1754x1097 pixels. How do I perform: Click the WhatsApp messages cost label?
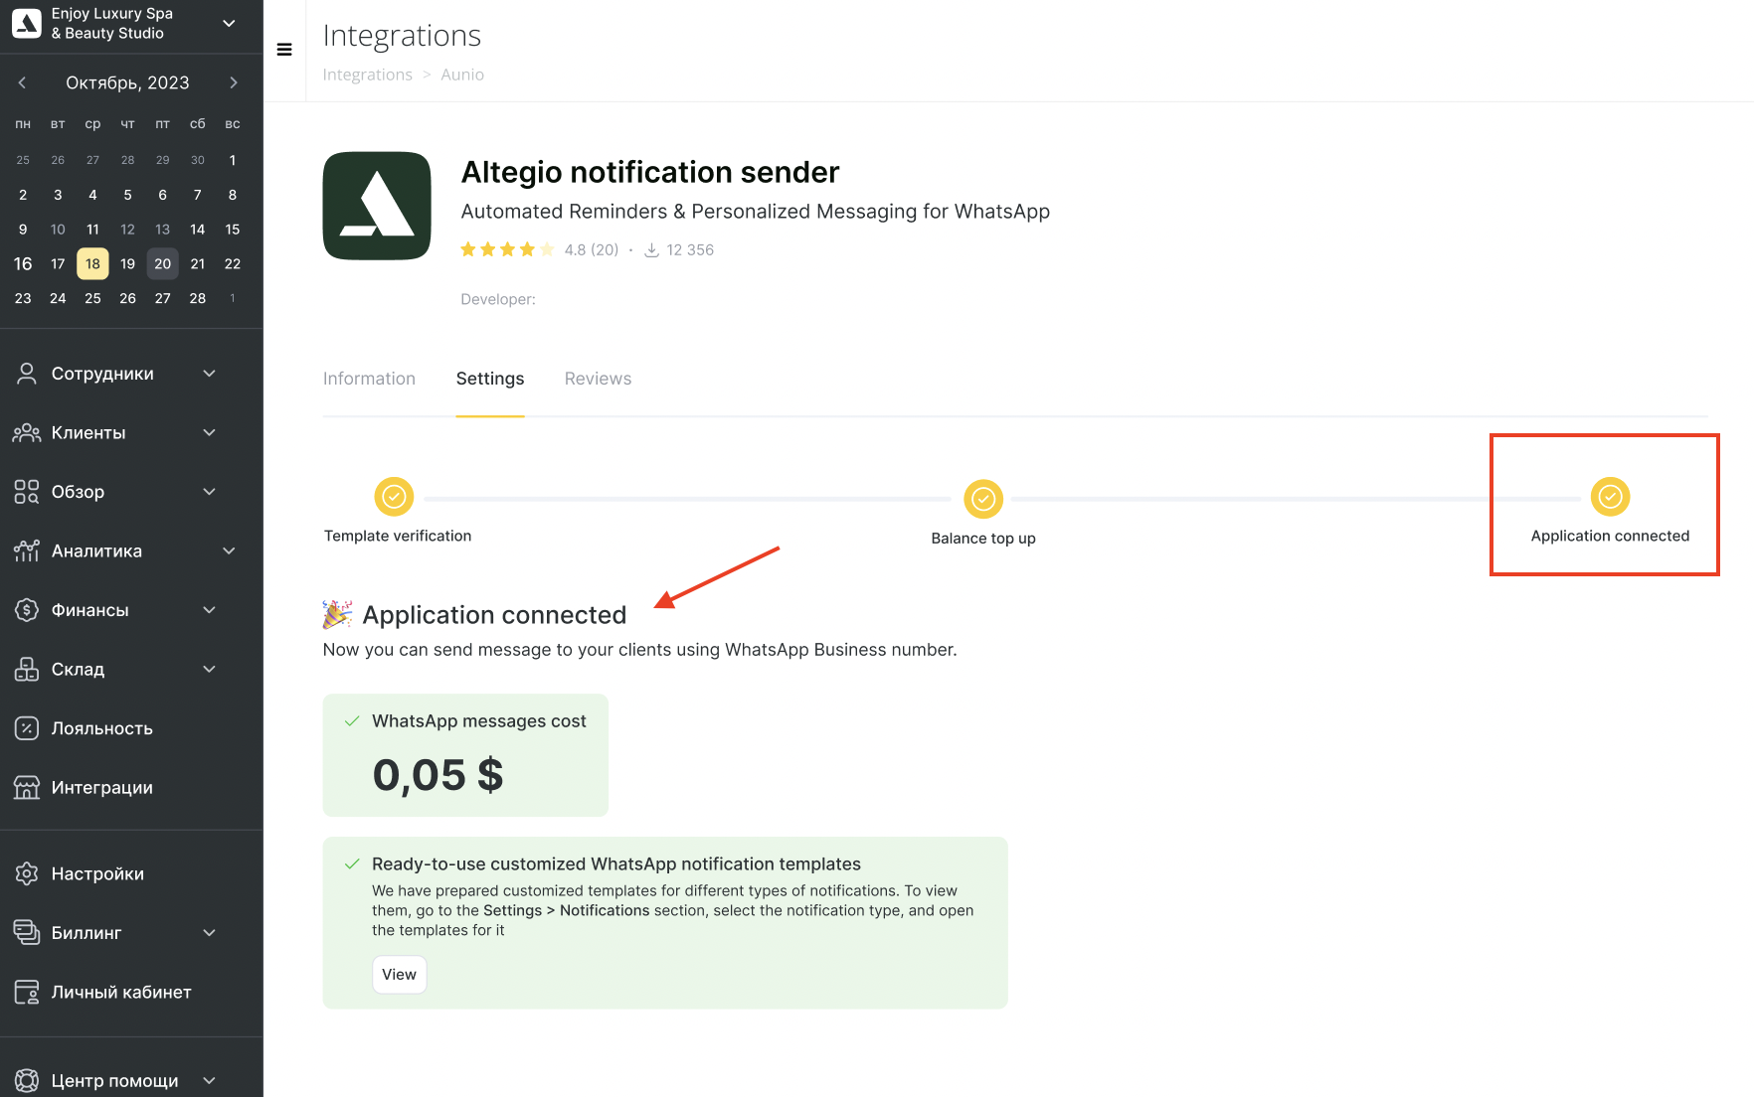[x=479, y=721]
